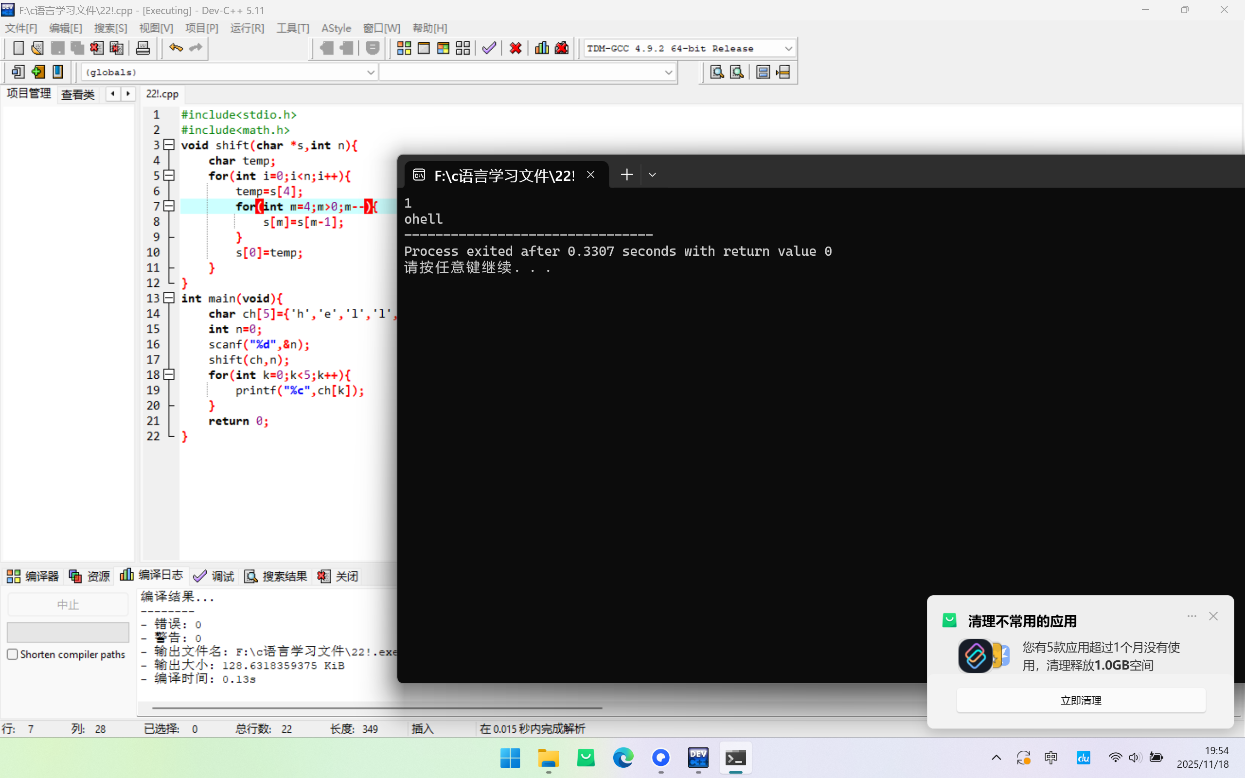The image size is (1245, 778).
Task: Switch to the 调试 debug tab
Action: coord(214,576)
